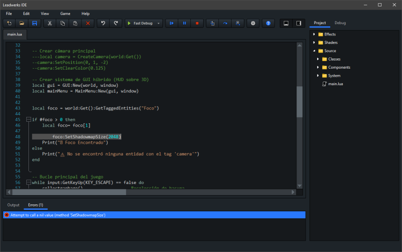The image size is (402, 252).
Task: Collapse the Source folder in the tree
Action: click(315, 51)
